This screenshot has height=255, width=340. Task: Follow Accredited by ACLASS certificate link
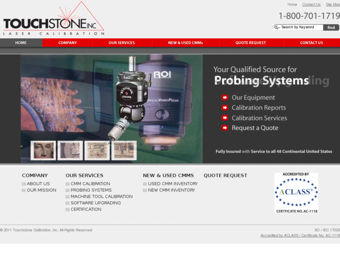coord(300,235)
